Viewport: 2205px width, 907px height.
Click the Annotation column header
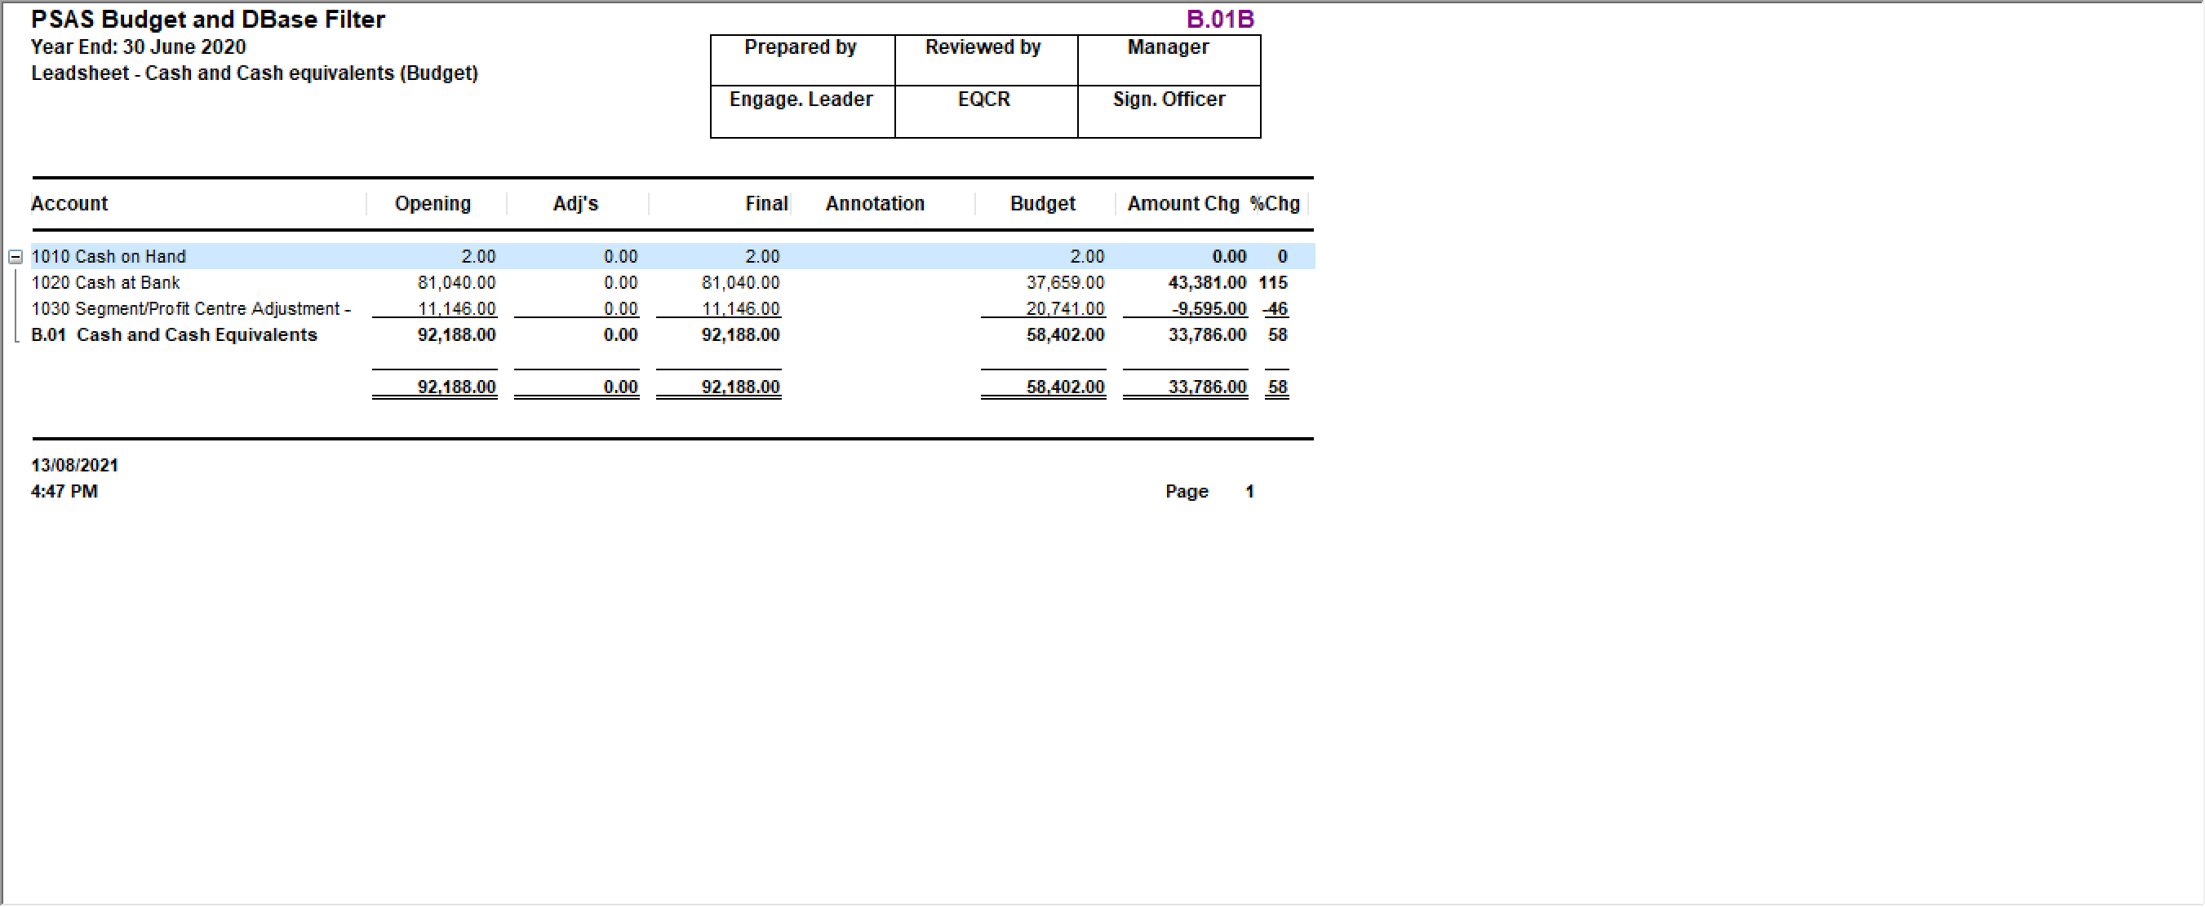click(875, 204)
